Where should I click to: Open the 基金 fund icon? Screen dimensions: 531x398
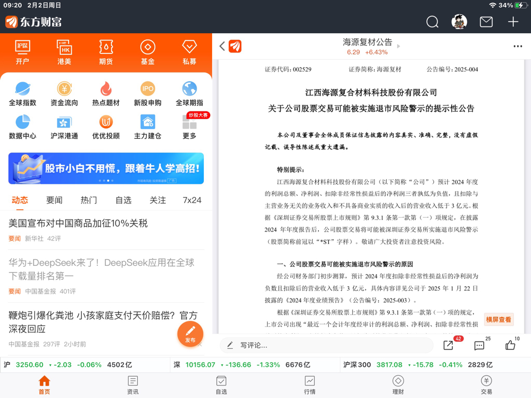[148, 52]
